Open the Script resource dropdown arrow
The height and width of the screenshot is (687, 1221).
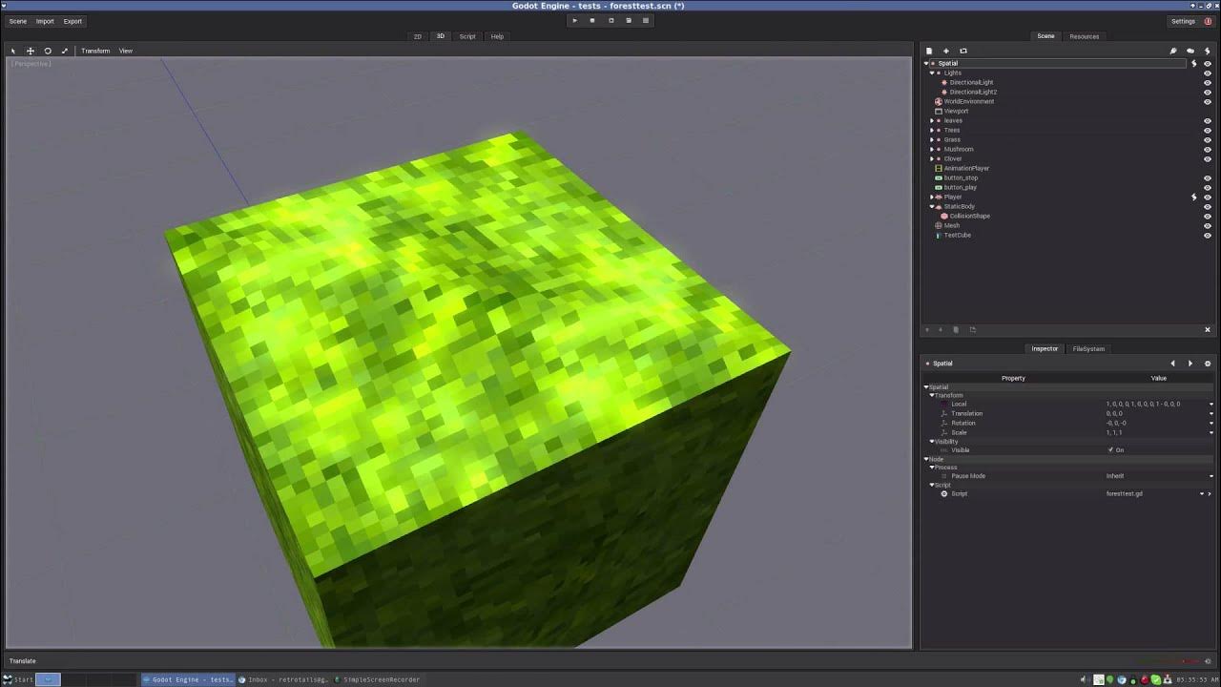(x=1202, y=494)
